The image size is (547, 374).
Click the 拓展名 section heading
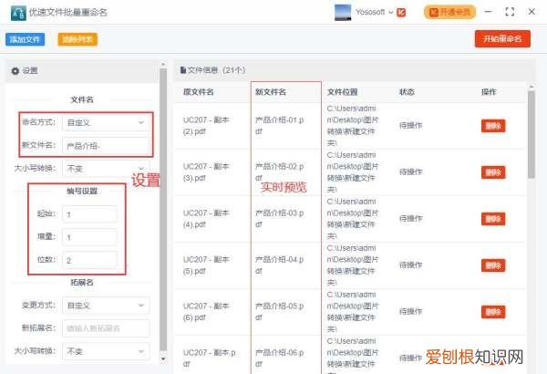(x=82, y=282)
